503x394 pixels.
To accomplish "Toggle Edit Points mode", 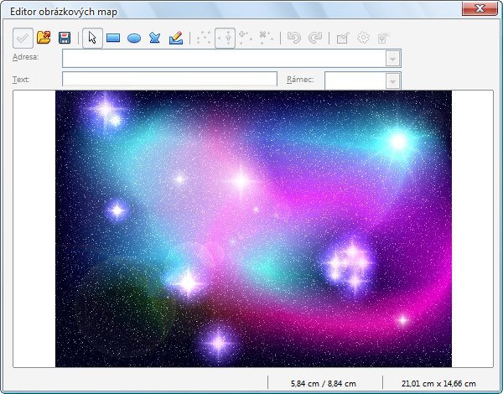I will click(204, 38).
